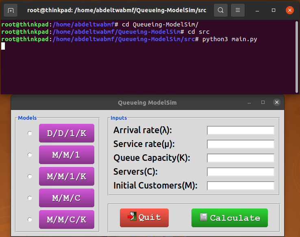
Task: Click the Queue Capacity(K) text field
Action: [x=241, y=158]
